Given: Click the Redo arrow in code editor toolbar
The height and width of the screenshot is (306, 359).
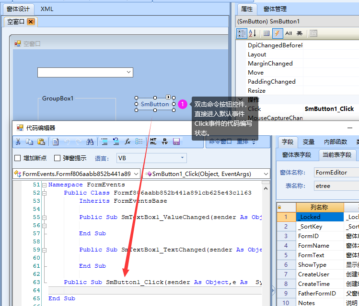Looking at the screenshot, I should (x=78, y=142).
